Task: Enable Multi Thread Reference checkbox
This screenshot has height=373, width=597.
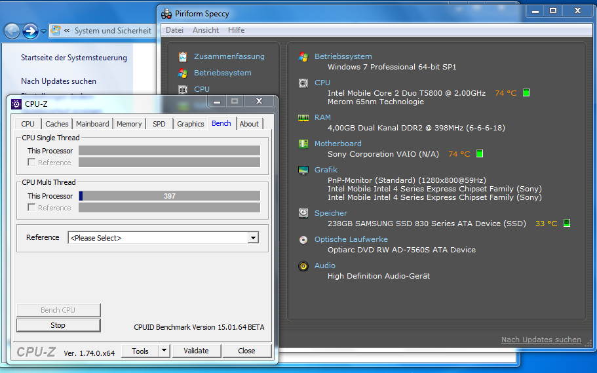Action: (31, 208)
